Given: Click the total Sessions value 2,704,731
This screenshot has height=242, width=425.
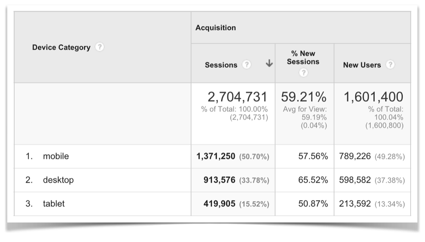Looking at the screenshot, I should coord(237,97).
